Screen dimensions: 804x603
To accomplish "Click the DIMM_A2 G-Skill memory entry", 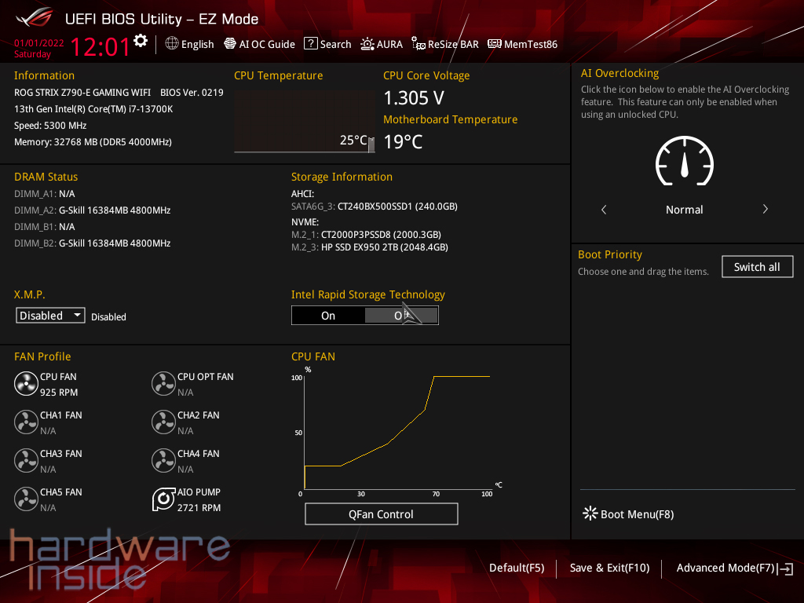I will (x=93, y=210).
